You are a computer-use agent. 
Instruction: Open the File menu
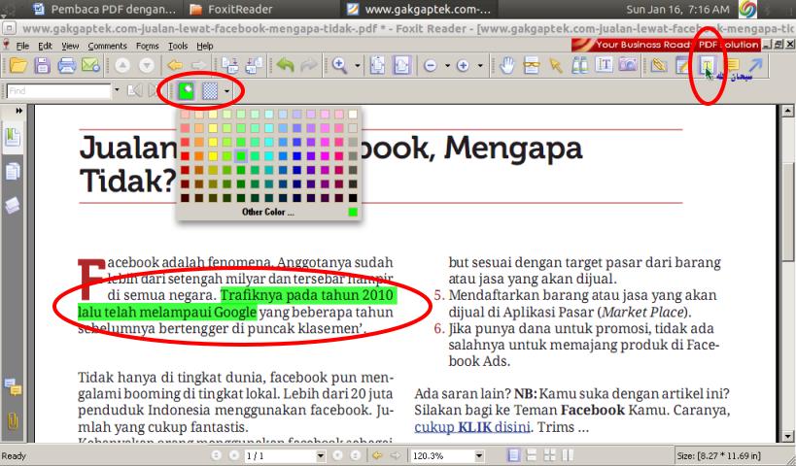pos(22,46)
